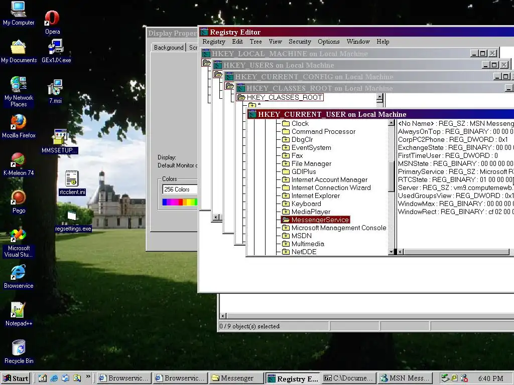Select the GEx1JX.exe desktop icon
The height and width of the screenshot is (385, 514).
coord(56,52)
